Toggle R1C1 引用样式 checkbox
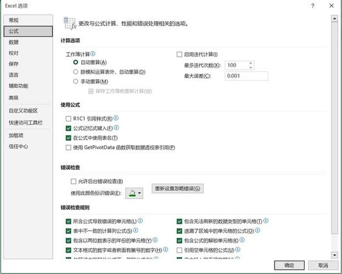Screen dimensions: 342x274 68,118
